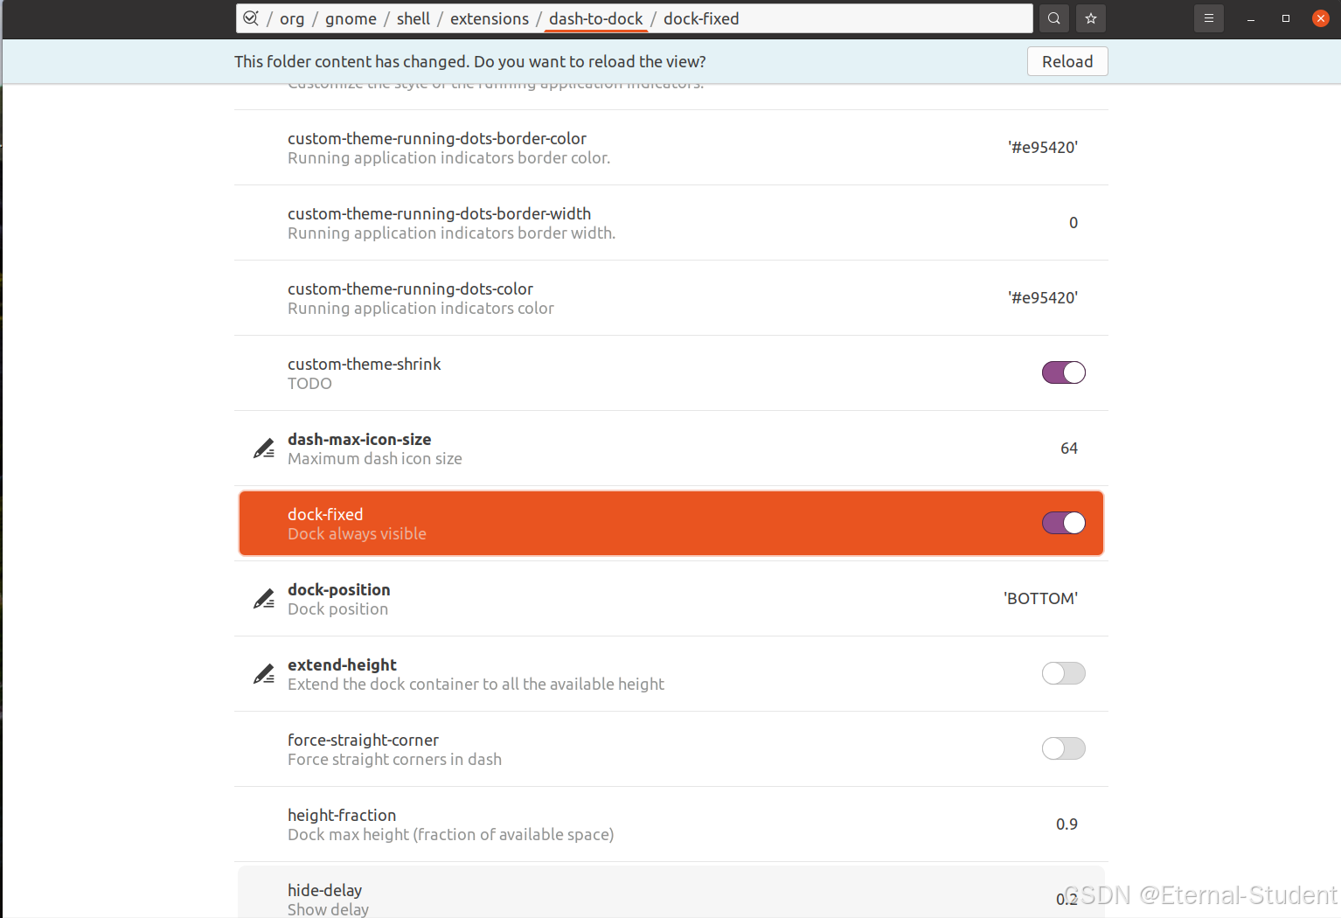The height and width of the screenshot is (918, 1341).
Task: Click the 'BOTTOM' value of dock-position
Action: click(x=1040, y=599)
